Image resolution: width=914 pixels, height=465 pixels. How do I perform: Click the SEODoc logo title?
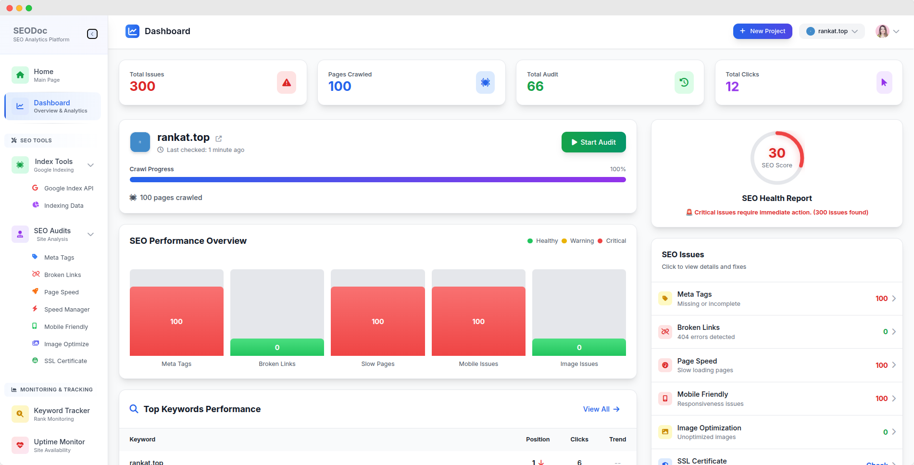[30, 31]
